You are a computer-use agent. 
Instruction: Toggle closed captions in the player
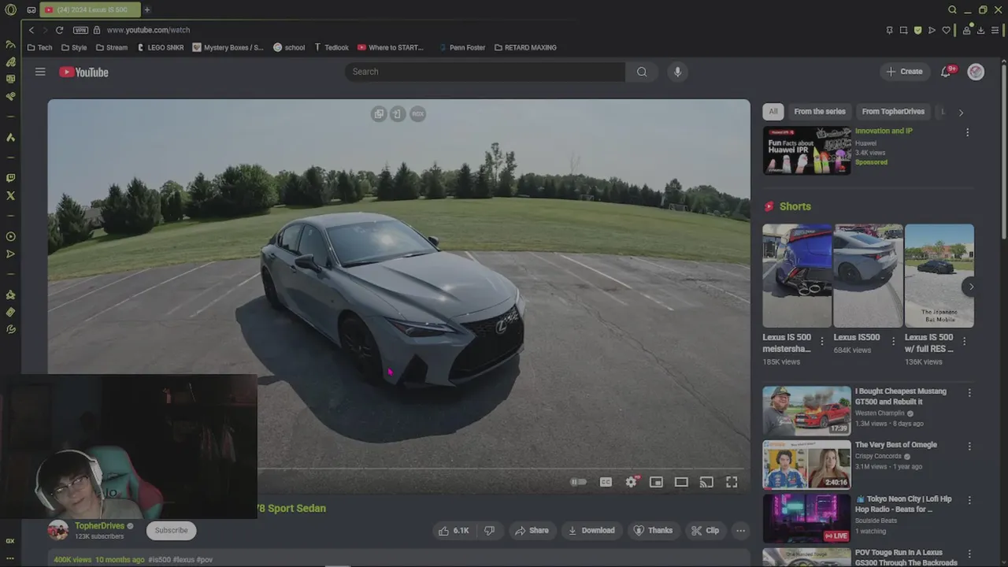[x=606, y=482]
